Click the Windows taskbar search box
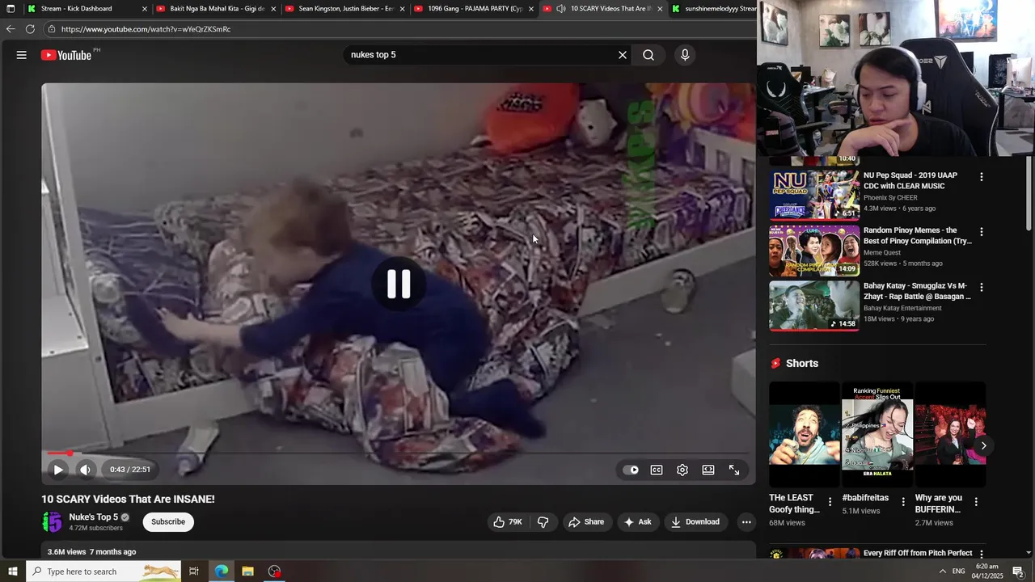Image resolution: width=1035 pixels, height=582 pixels. point(103,571)
